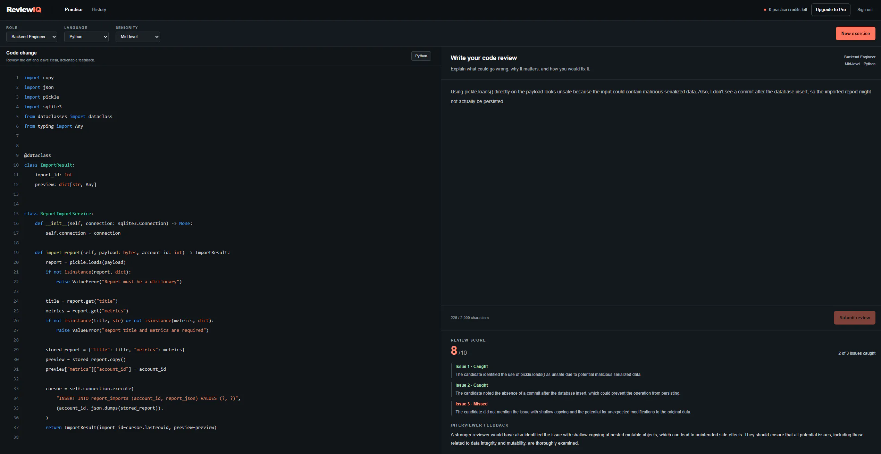Click the 'Mid-level · Python' label at top right

point(860,64)
